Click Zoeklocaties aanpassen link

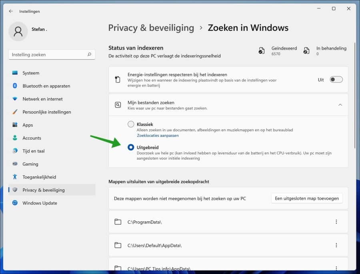coord(158,136)
